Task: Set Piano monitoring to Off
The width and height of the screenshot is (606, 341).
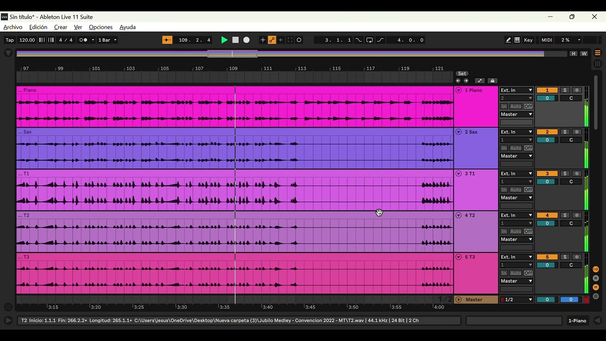Action: pos(528,106)
